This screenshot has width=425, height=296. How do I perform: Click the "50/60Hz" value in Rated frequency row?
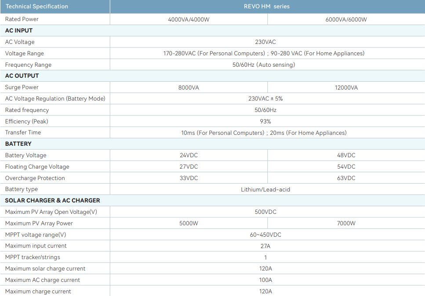point(265,110)
